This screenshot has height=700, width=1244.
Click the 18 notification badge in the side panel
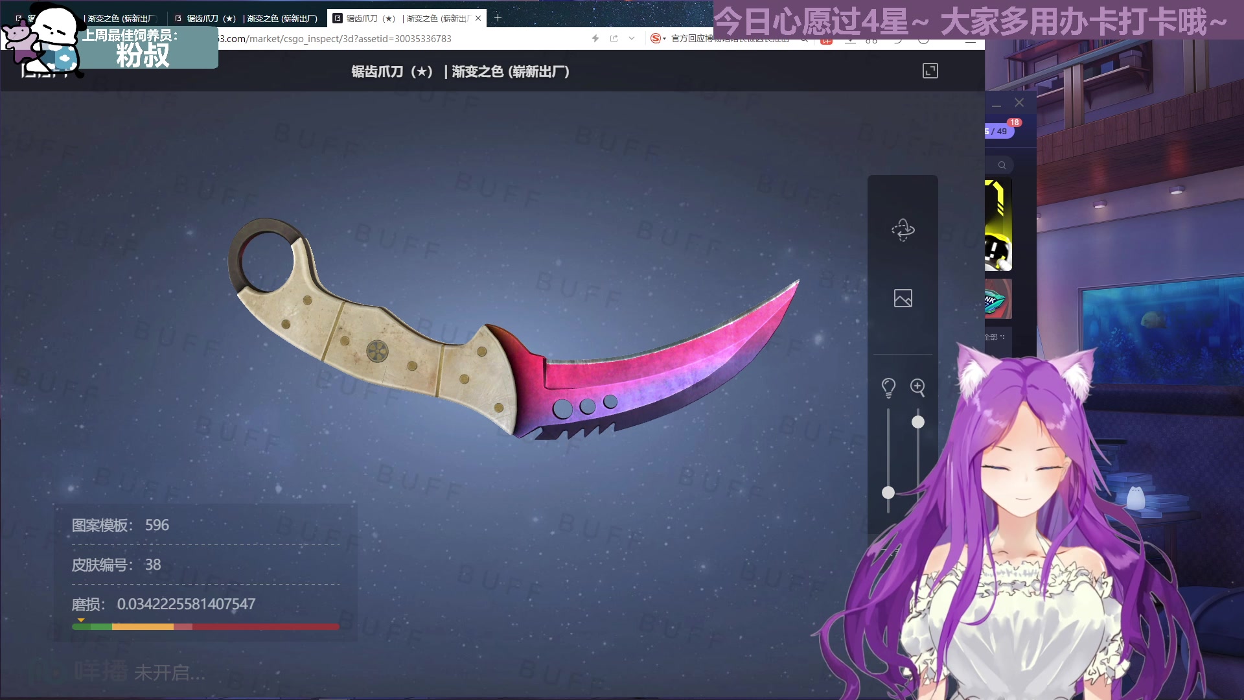click(1014, 122)
